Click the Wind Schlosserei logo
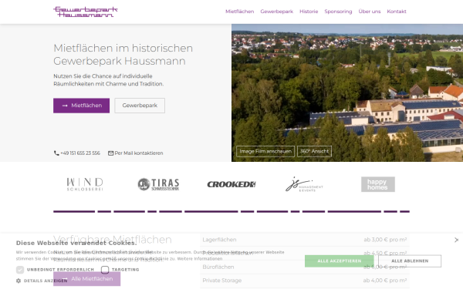This screenshot has width=463, height=289. pos(85,184)
